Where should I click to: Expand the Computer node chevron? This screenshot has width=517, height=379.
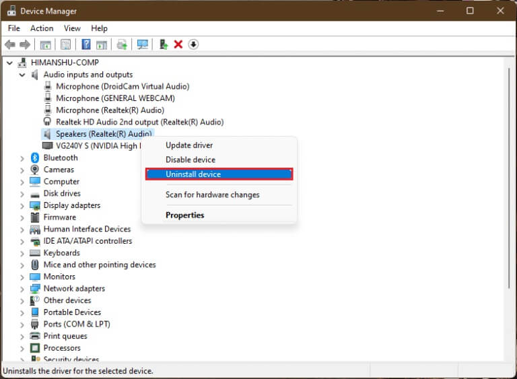point(22,182)
